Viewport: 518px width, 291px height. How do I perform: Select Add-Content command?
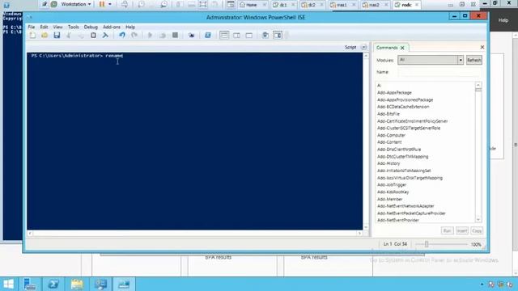point(389,142)
